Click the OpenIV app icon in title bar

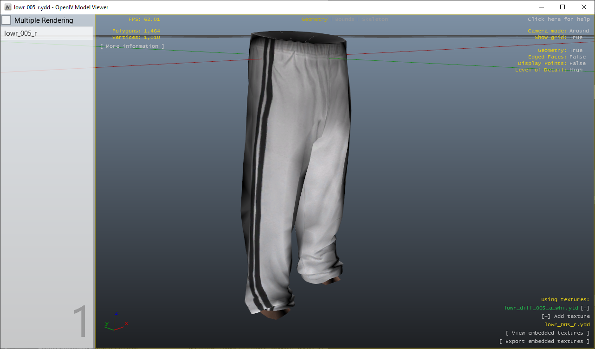coord(8,7)
